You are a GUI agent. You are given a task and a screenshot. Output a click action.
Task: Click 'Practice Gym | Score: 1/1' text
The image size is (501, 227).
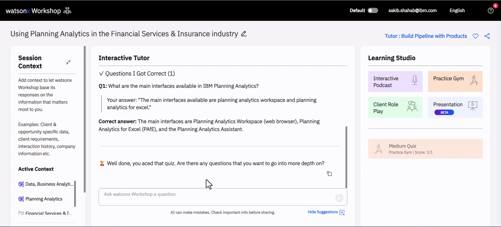411,152
